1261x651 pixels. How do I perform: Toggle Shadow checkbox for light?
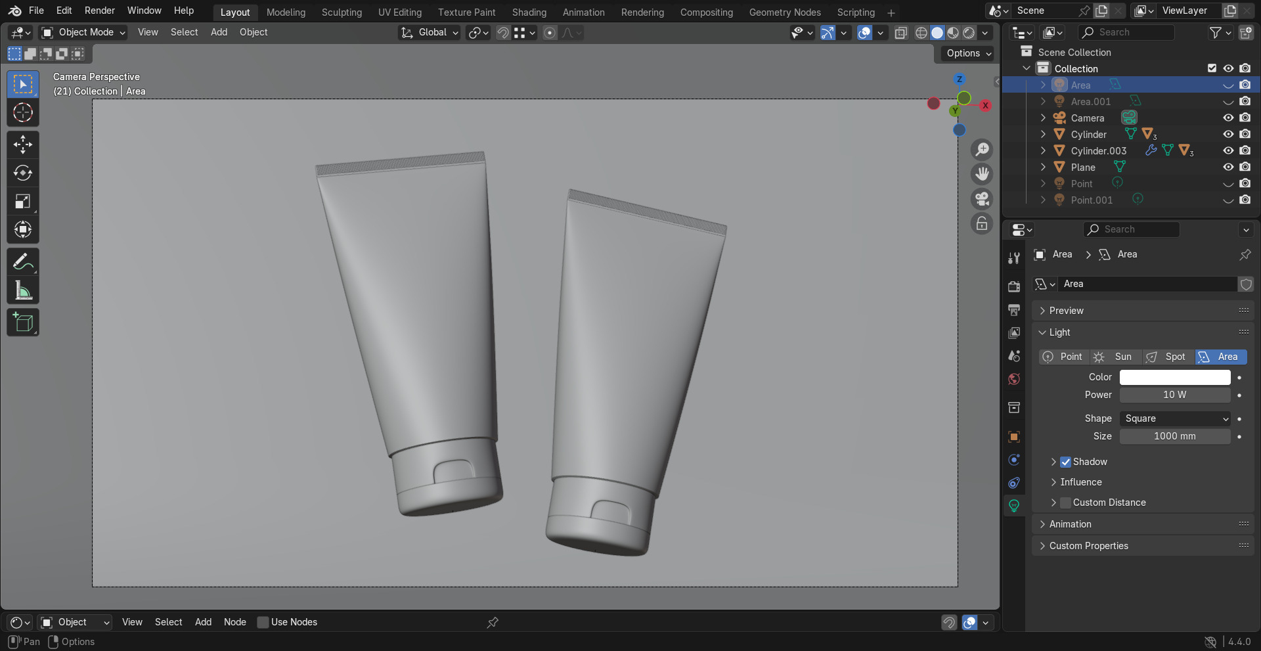1066,462
